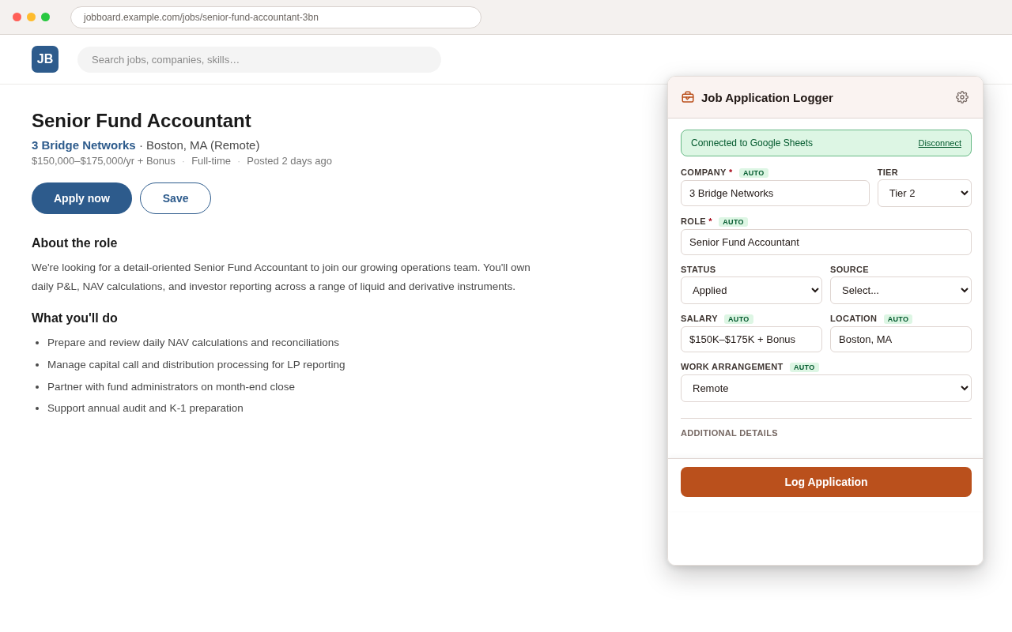This screenshot has width=1012, height=632.
Task: Open the Tier dropdown showing Tier 2
Action: 924,194
